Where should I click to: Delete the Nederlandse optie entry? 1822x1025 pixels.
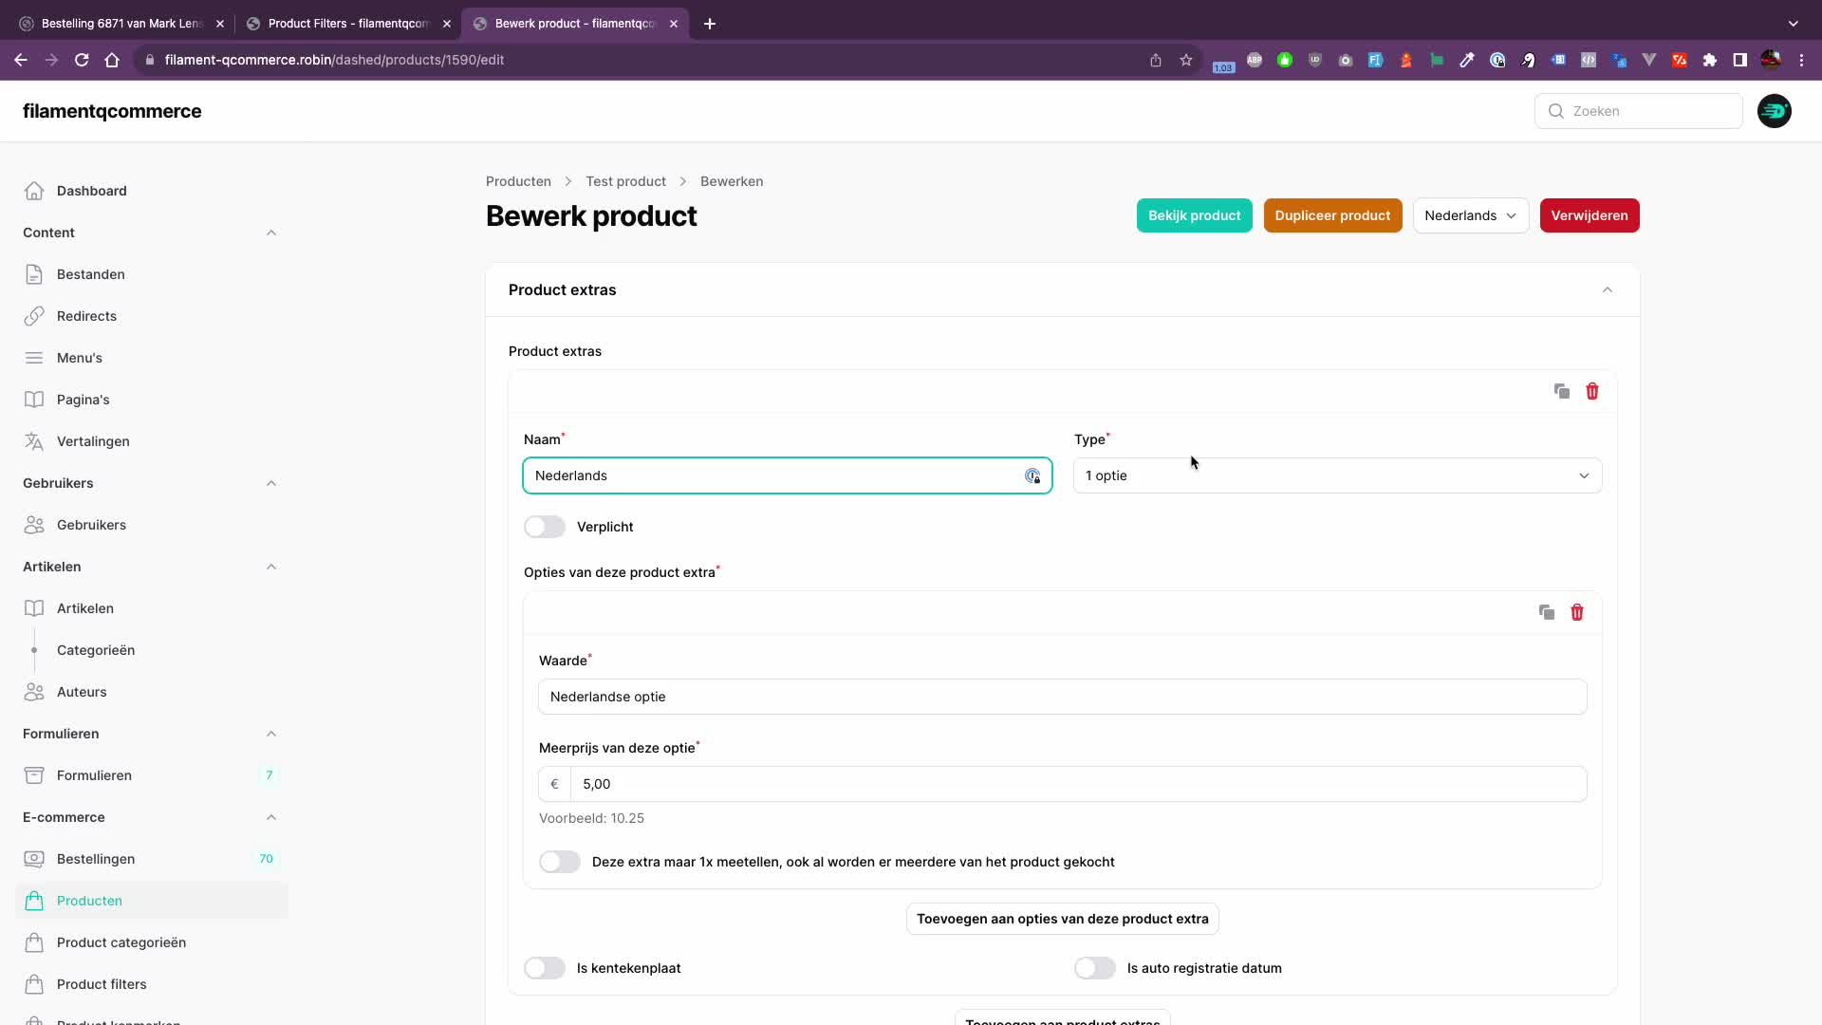click(1577, 612)
